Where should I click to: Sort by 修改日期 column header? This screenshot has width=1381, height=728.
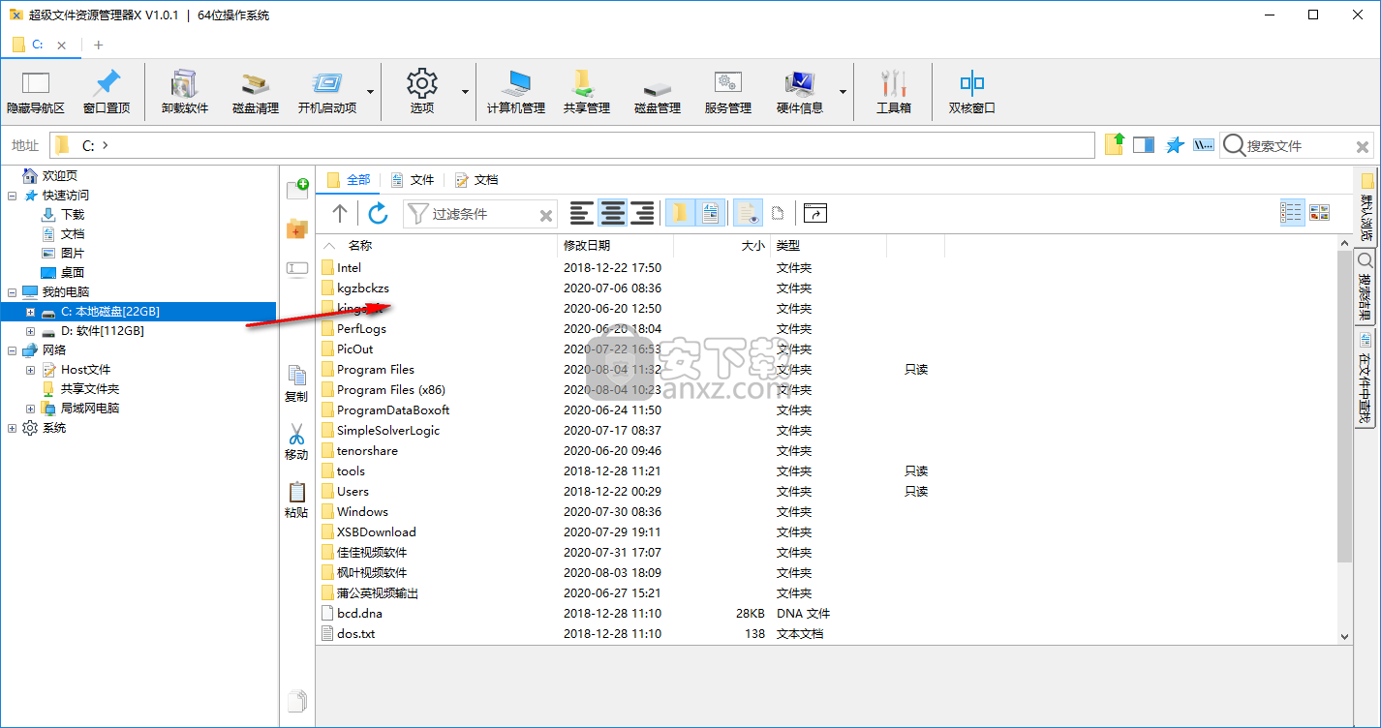click(587, 246)
